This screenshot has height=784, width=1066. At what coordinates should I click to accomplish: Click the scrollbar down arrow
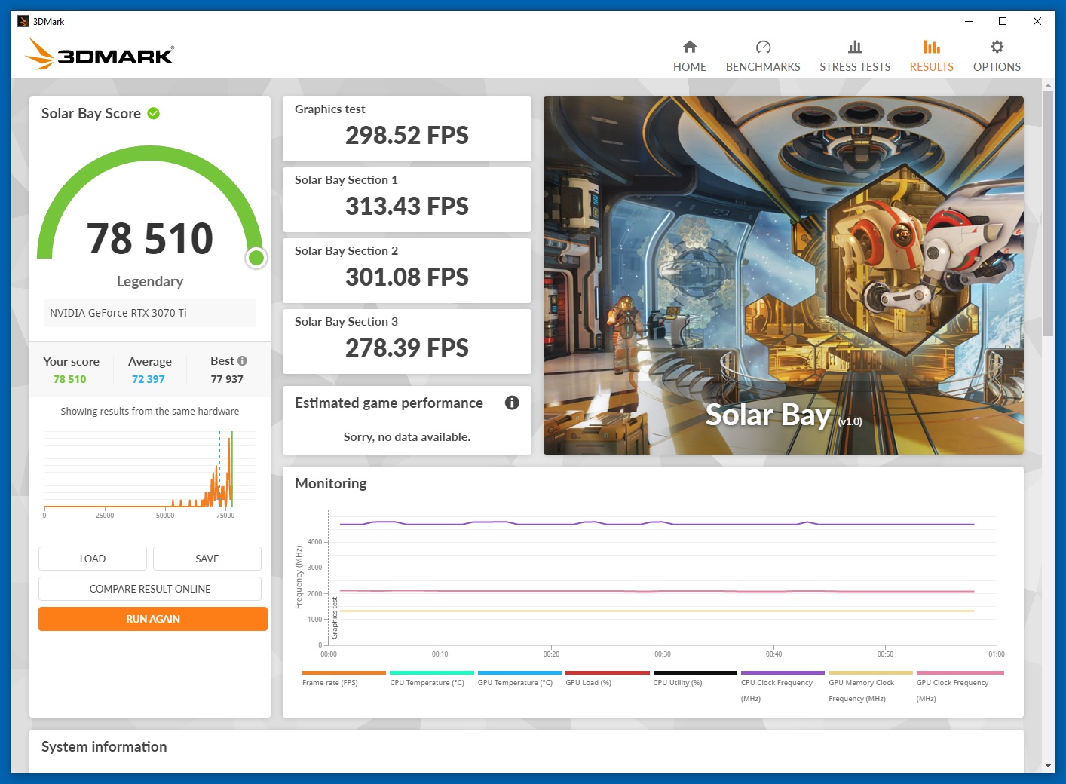point(1048,766)
